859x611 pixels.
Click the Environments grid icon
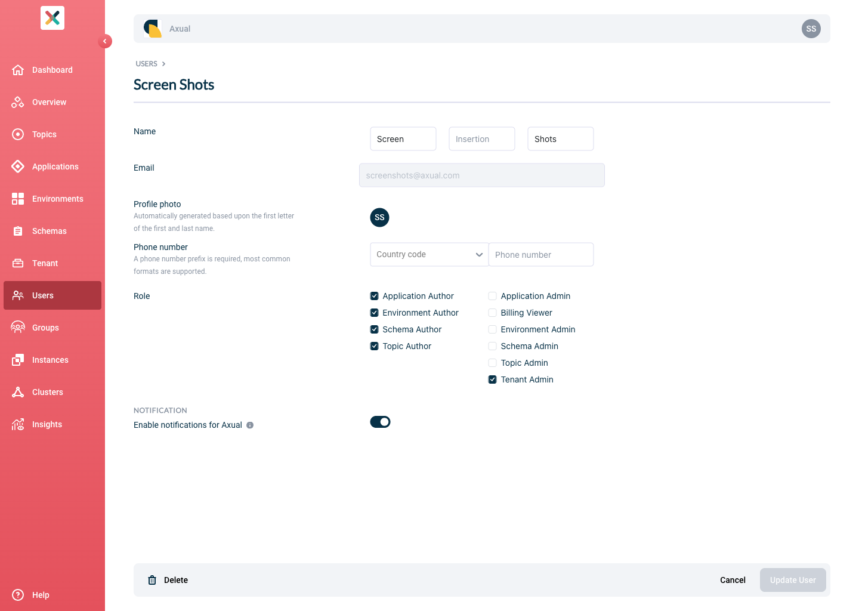click(x=18, y=199)
